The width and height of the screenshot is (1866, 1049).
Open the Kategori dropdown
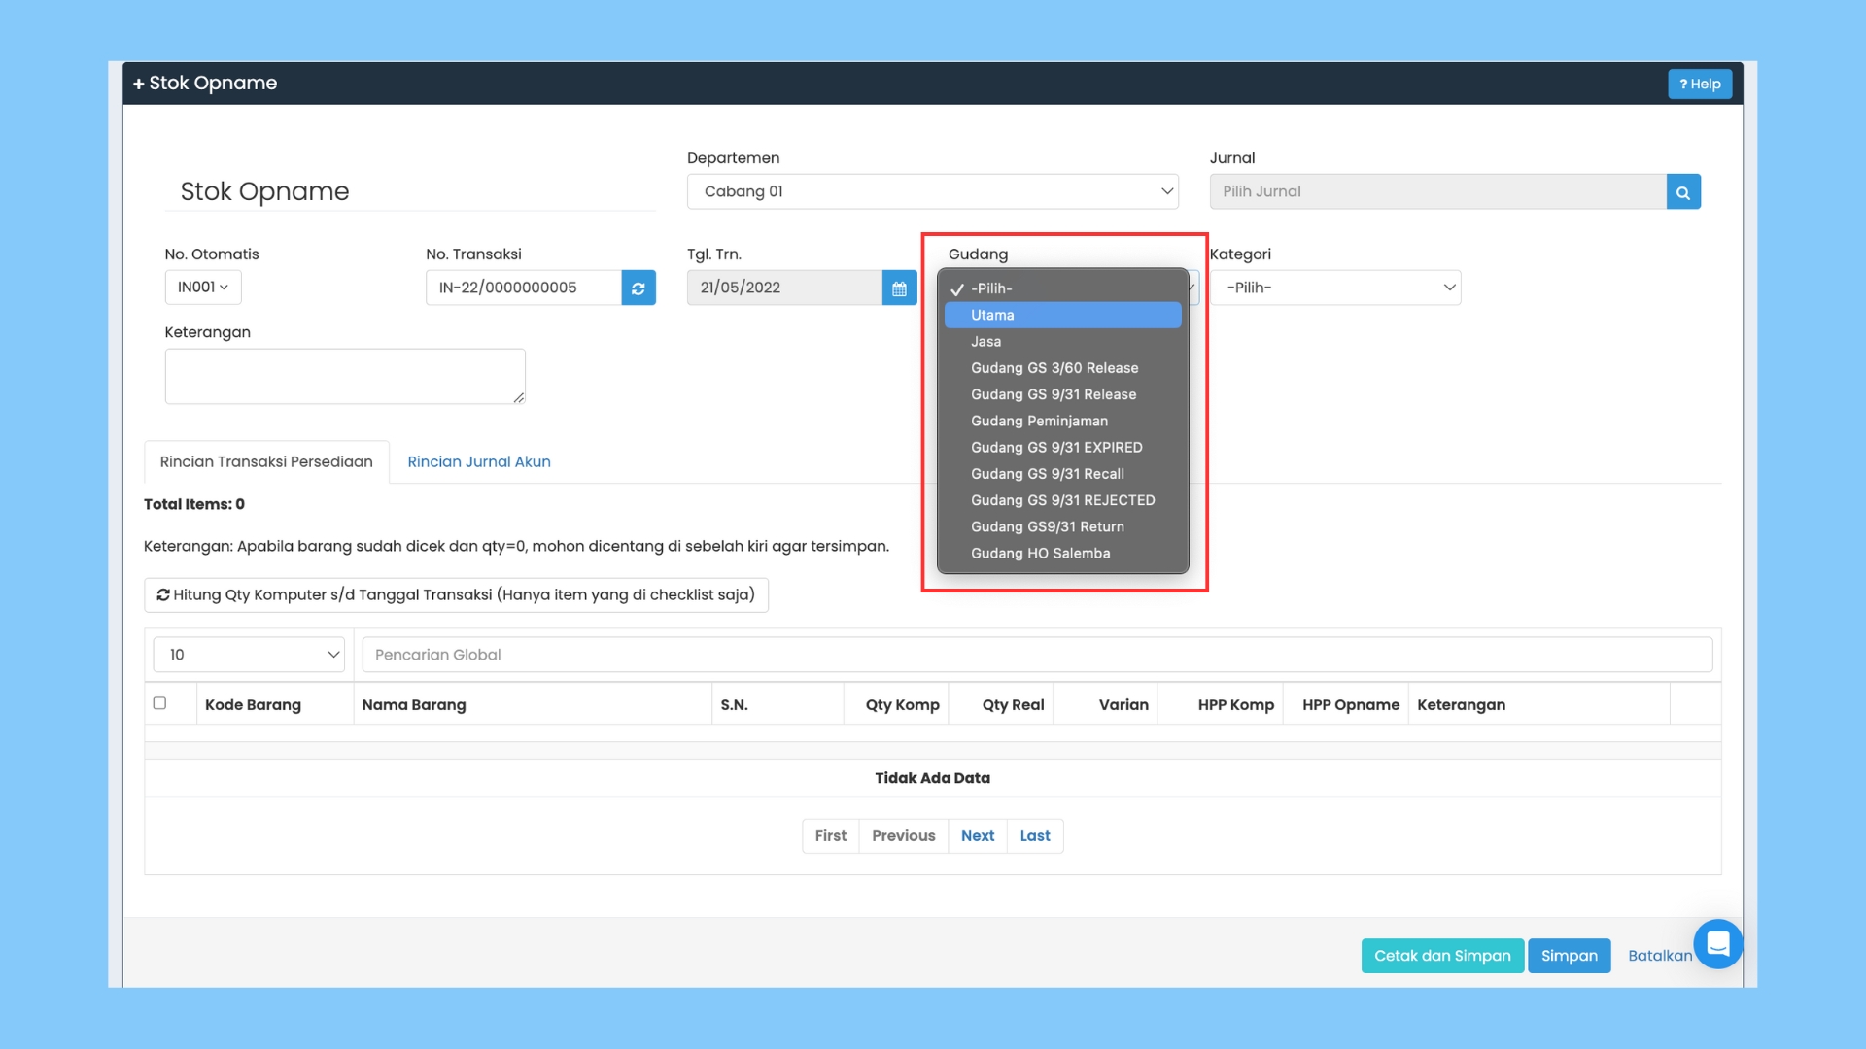click(1335, 288)
